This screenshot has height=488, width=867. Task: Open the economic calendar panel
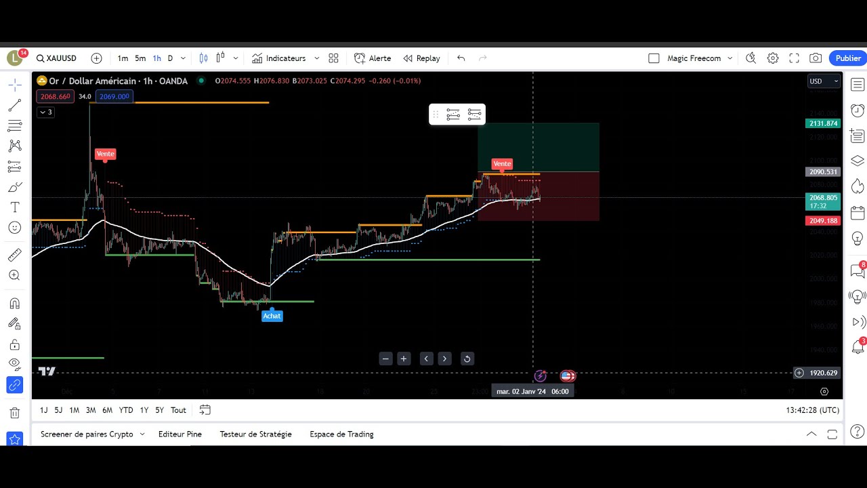point(858,213)
